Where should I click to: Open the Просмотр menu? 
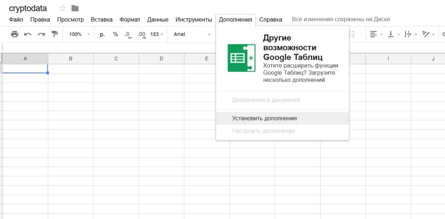(x=70, y=20)
